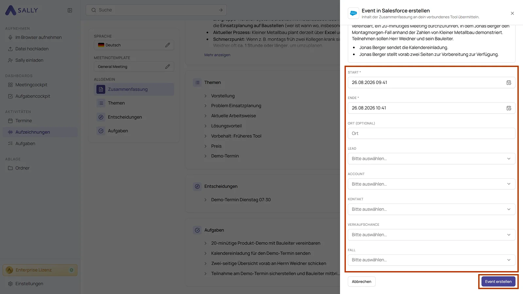Viewport: 523px width, 294px height.
Task: Click Mehr anzeigen link
Action: coord(217,55)
